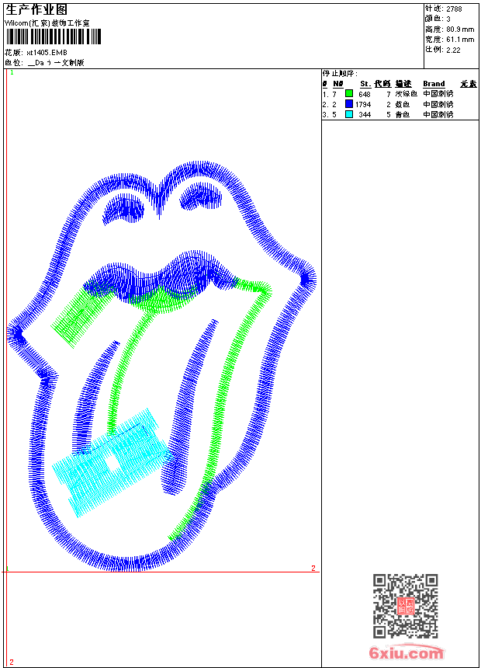
Task: Select the height value 80.9 mm
Action: 460,30
